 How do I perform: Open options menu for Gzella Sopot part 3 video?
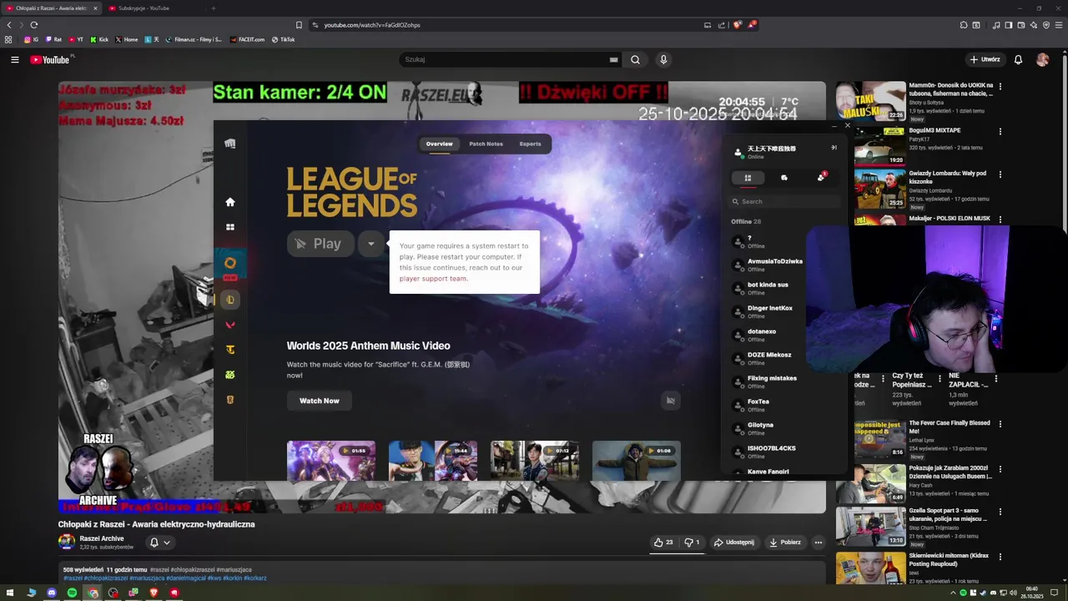coord(1000,512)
